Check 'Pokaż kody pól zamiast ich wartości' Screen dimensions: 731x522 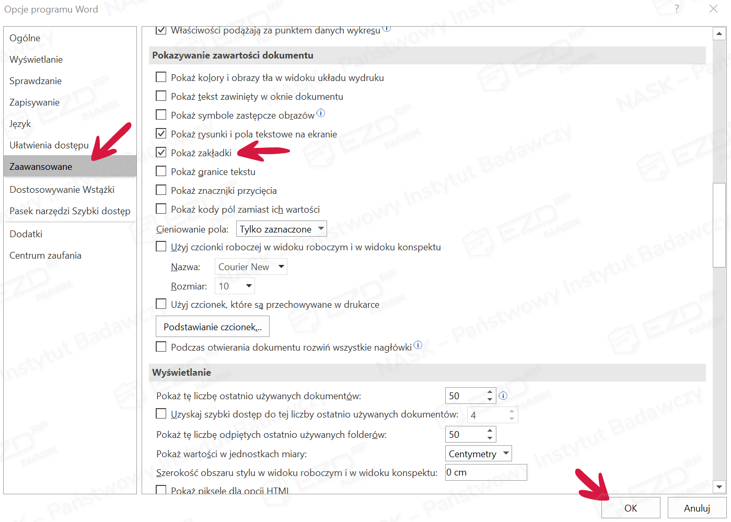161,209
